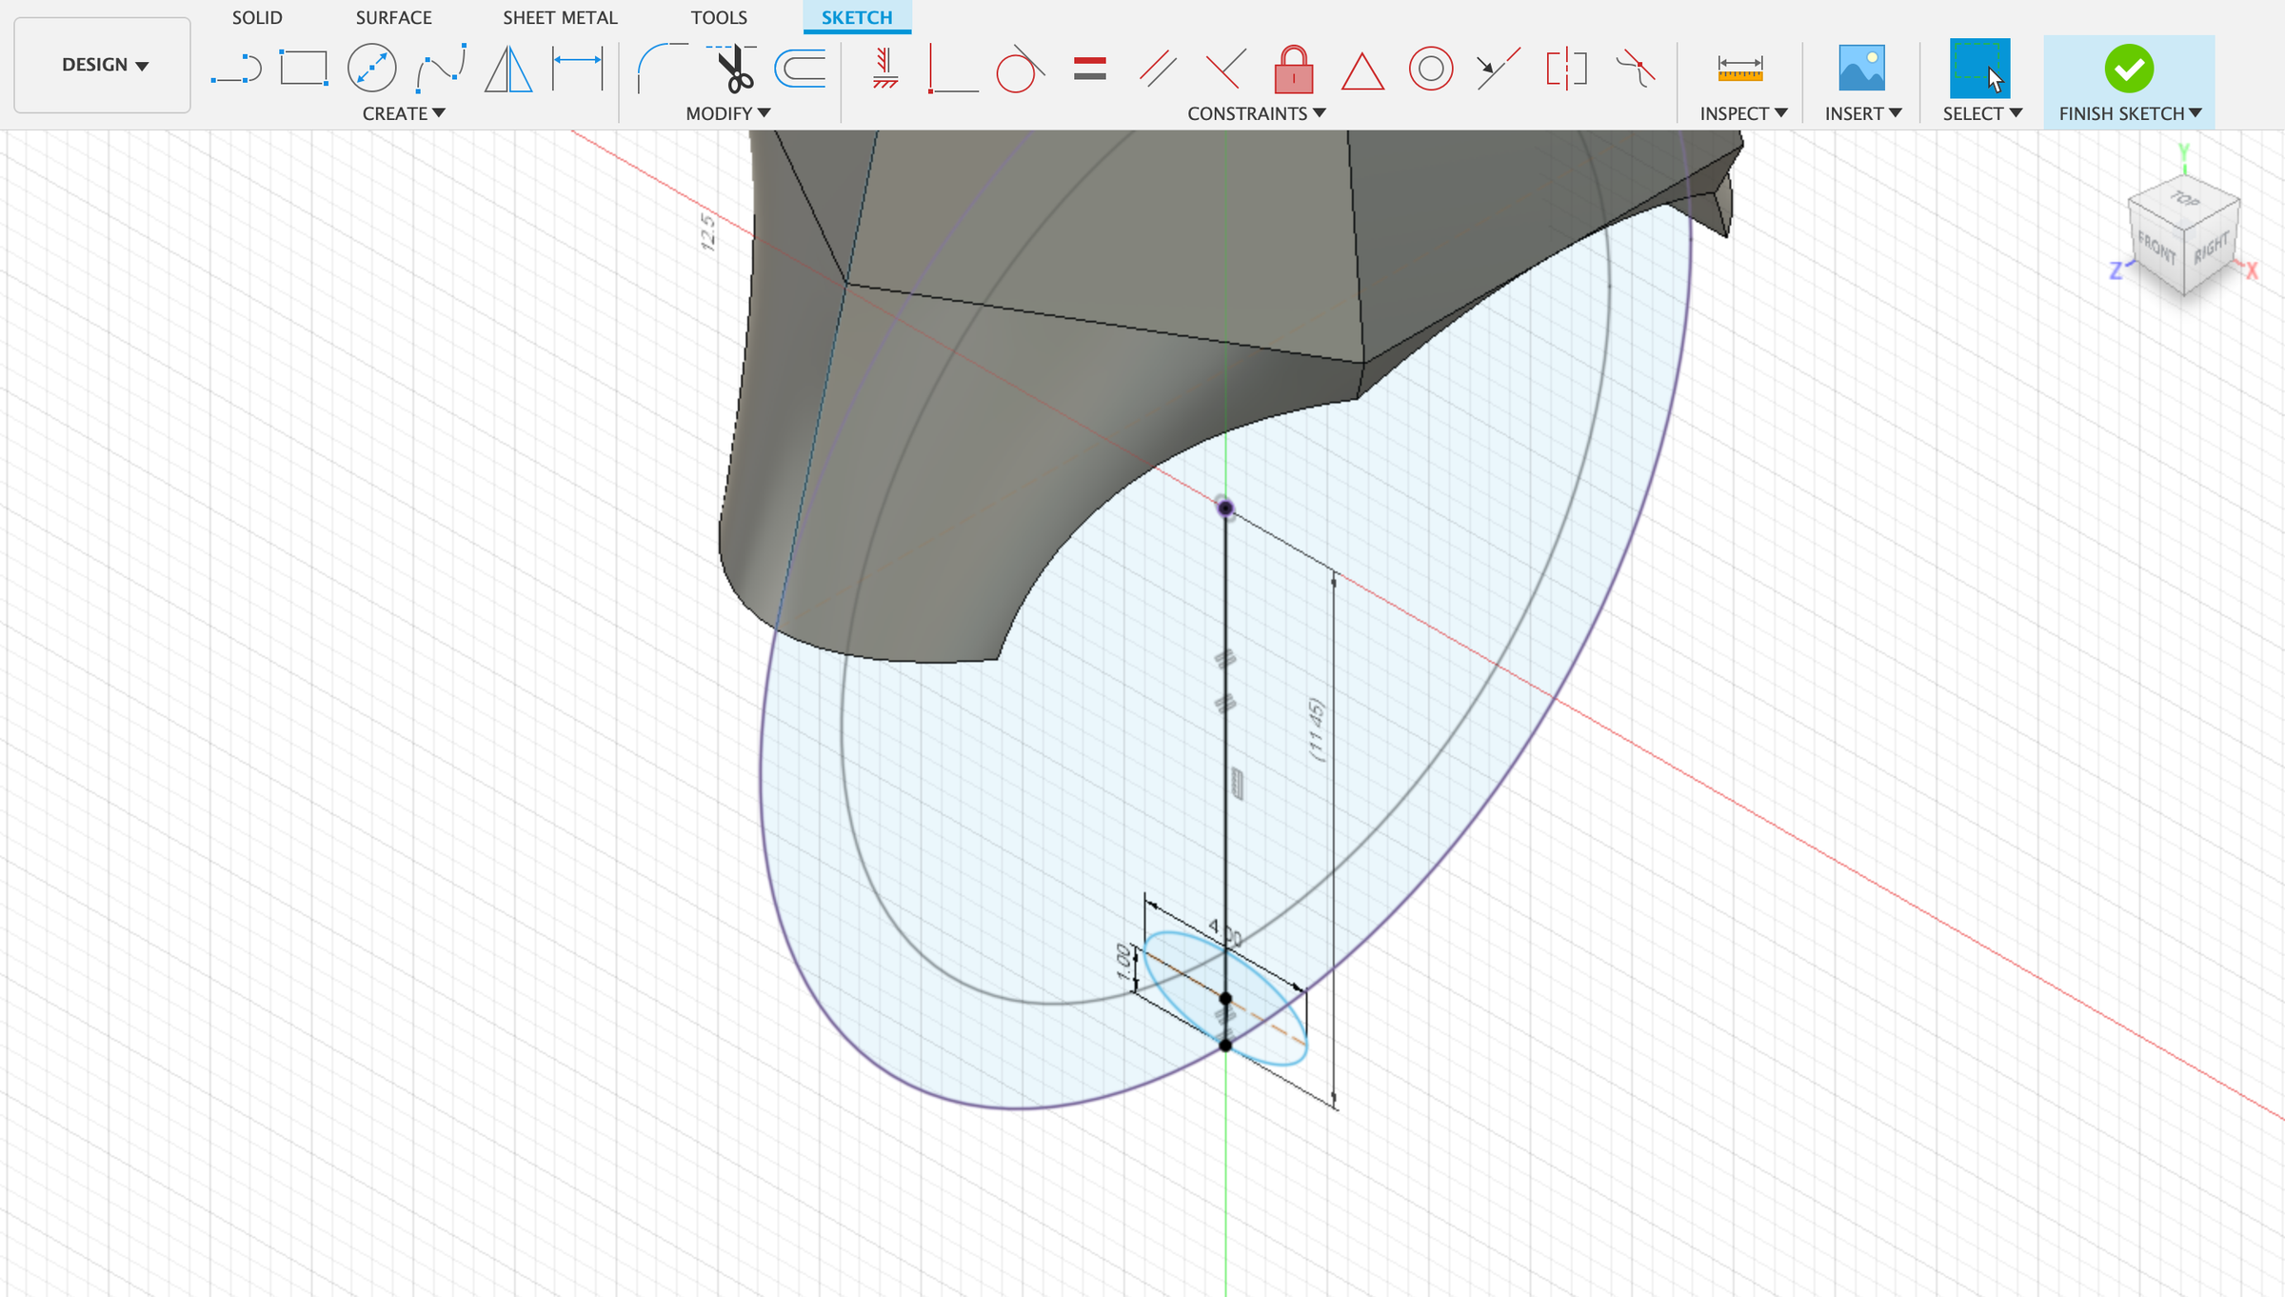Open the CREATE dropdown menu
Screen dimensions: 2285x1297
(402, 112)
